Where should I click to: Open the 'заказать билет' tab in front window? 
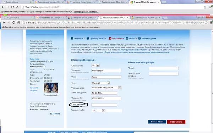pos(82,18)
